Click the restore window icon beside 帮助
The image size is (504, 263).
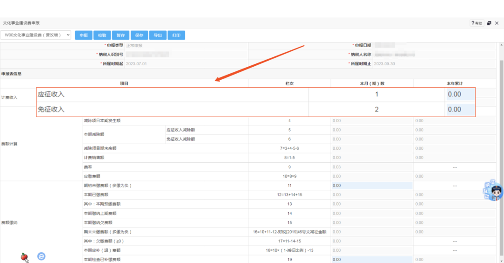[489, 23]
